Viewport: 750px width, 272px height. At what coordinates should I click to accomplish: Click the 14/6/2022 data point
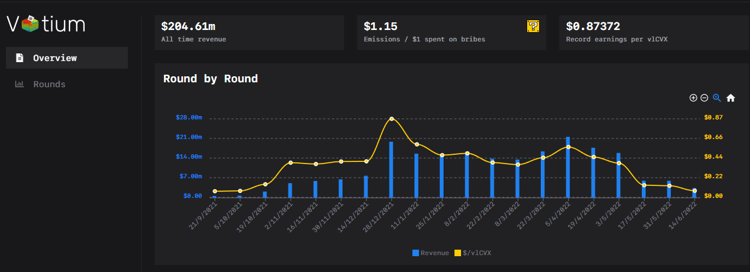[694, 191]
